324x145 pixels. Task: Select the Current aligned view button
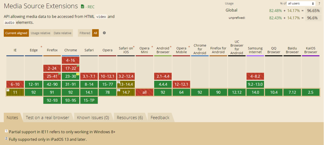[x=16, y=33]
